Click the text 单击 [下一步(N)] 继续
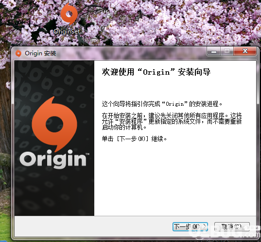This screenshot has height=242, width=261. pos(134,139)
